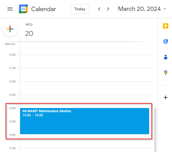Open AK-MAINT Maintenance Akuiteo event
172x152 pixels.
tap(85, 121)
